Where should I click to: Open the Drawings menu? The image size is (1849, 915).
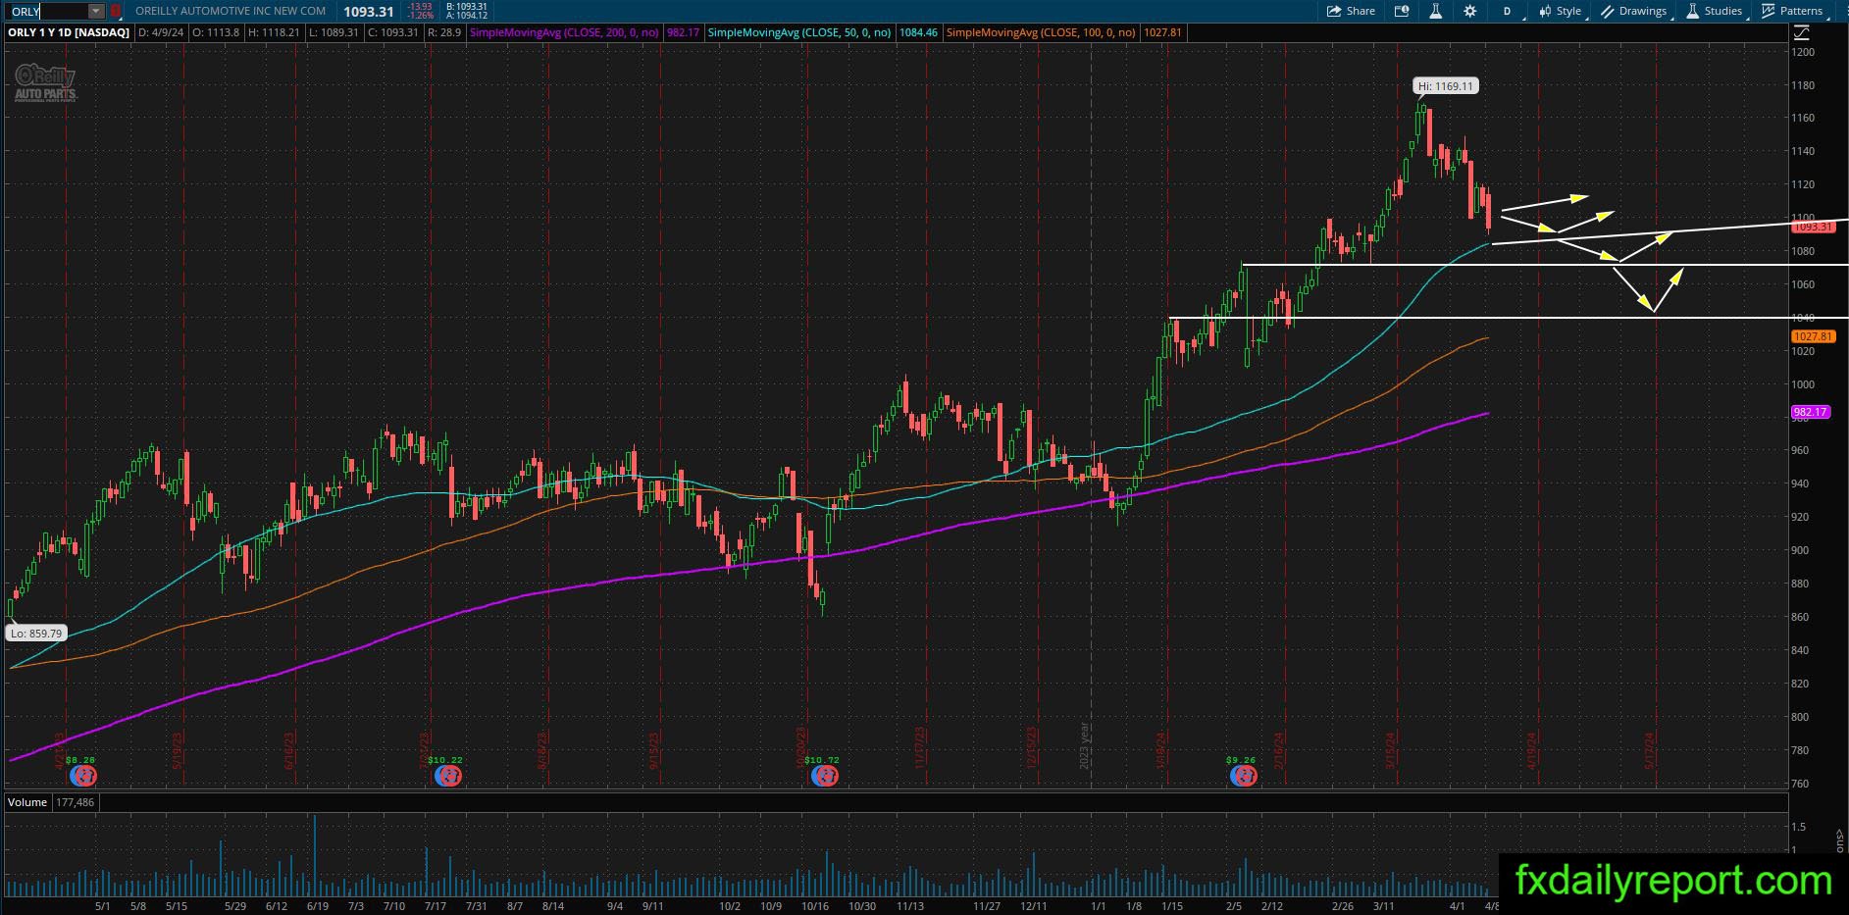[1634, 11]
